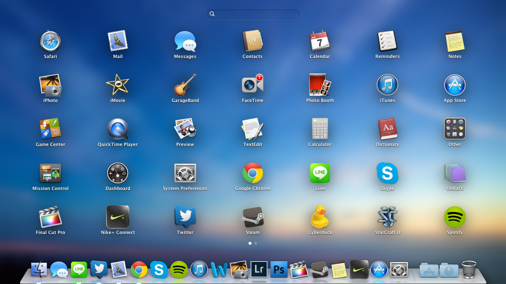The height and width of the screenshot is (284, 506).
Task: Launch Twitter from the Launchpad grid
Action: click(185, 217)
